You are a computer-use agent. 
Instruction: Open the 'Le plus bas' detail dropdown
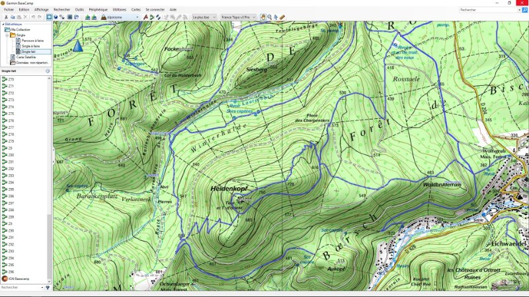click(204, 16)
